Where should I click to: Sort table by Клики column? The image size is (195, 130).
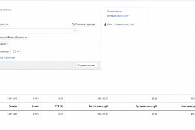click(x=35, y=106)
